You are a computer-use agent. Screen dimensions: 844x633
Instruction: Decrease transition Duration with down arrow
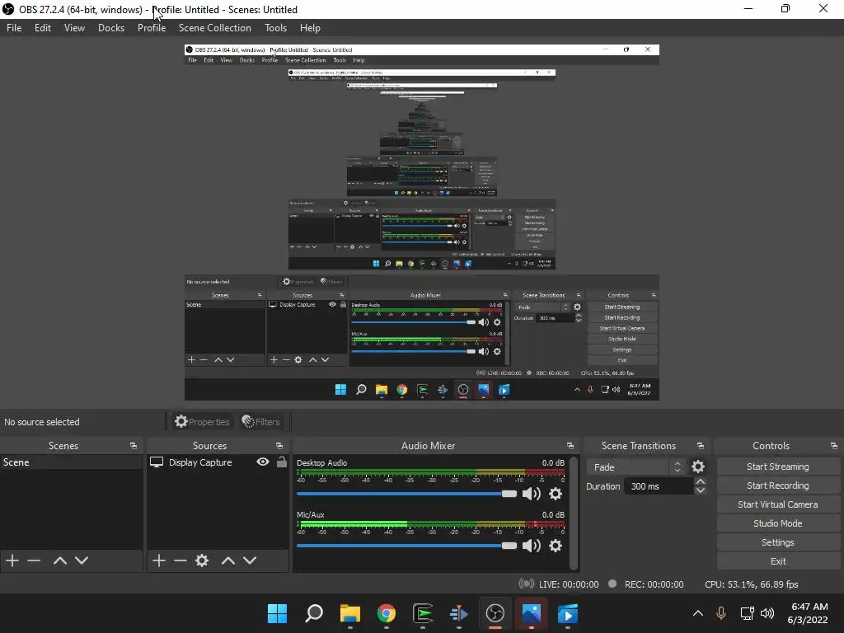click(x=701, y=490)
